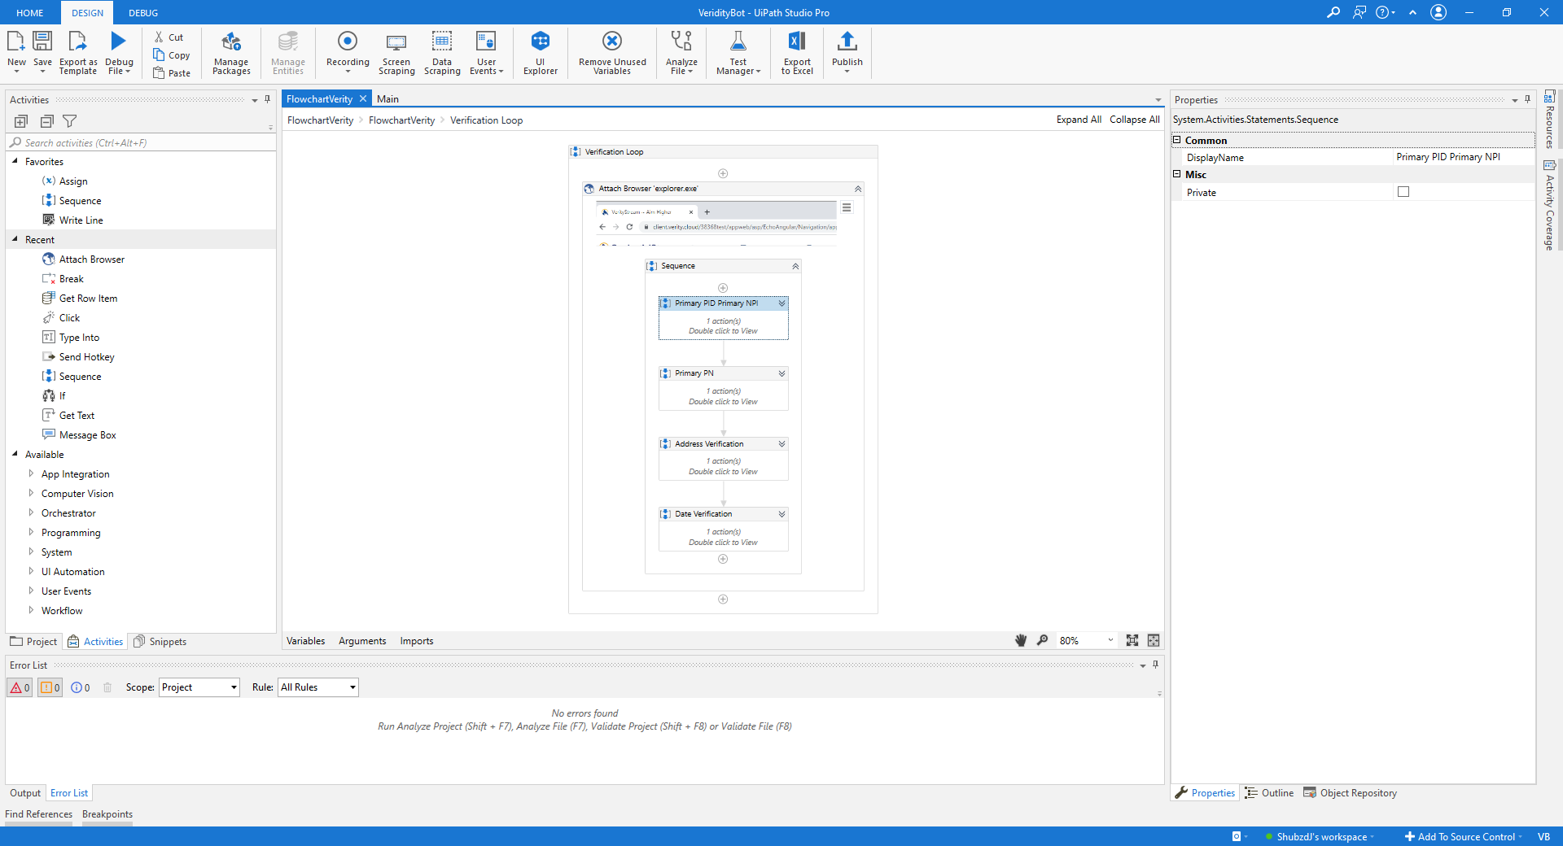
Task: Click Remove Unused Variables
Action: coord(612,52)
